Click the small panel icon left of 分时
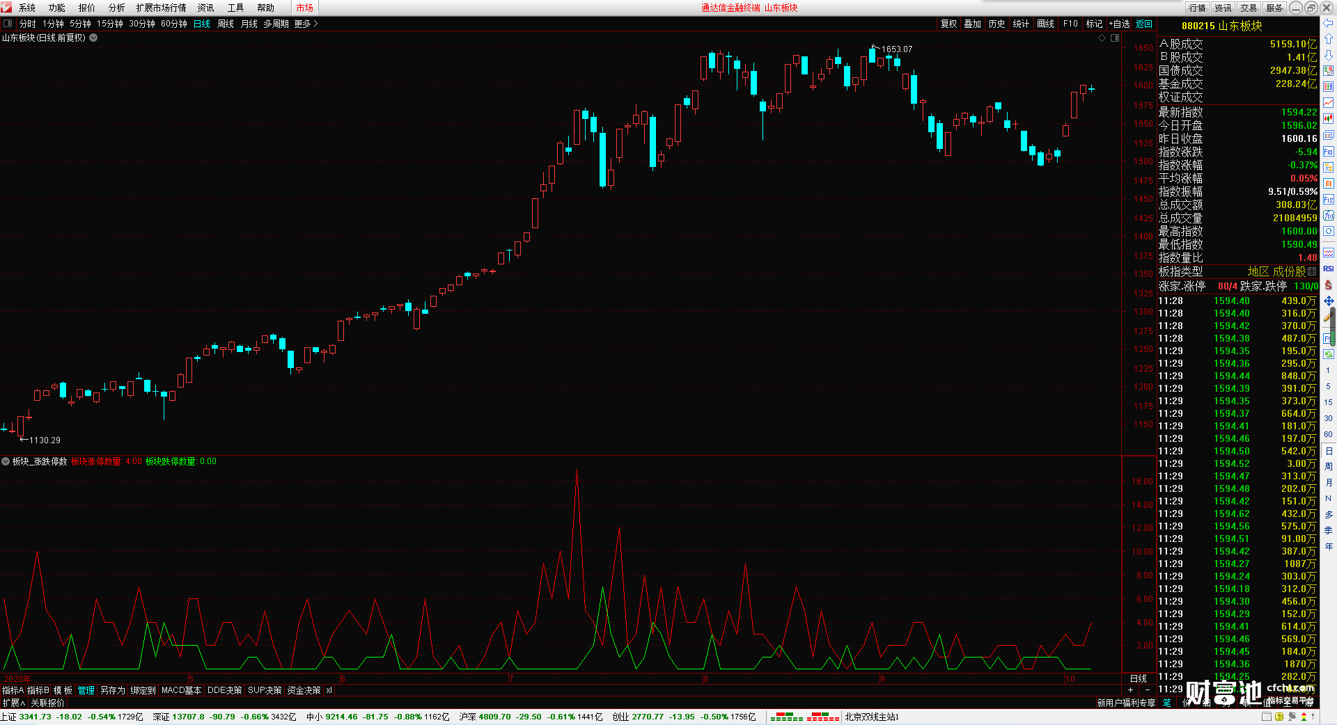 (x=8, y=24)
